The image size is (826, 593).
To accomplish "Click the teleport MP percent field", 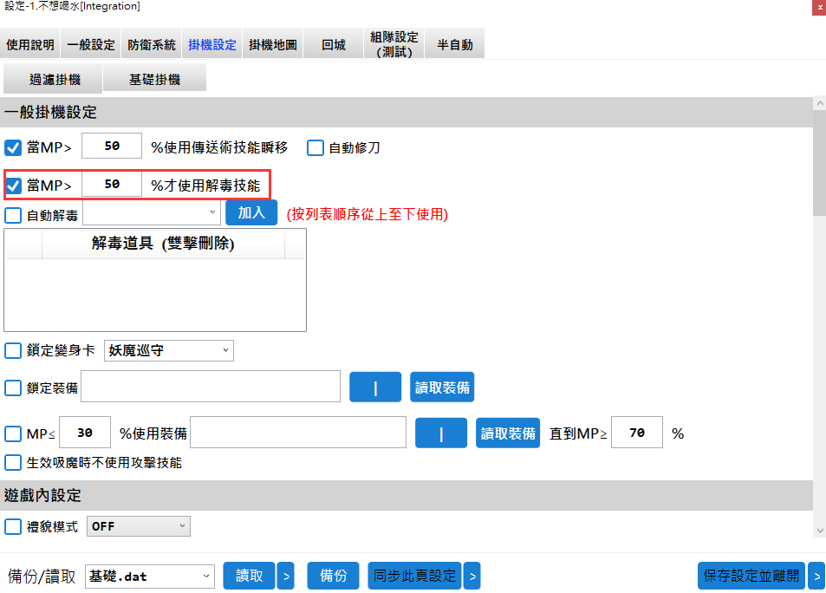I will 112,146.
